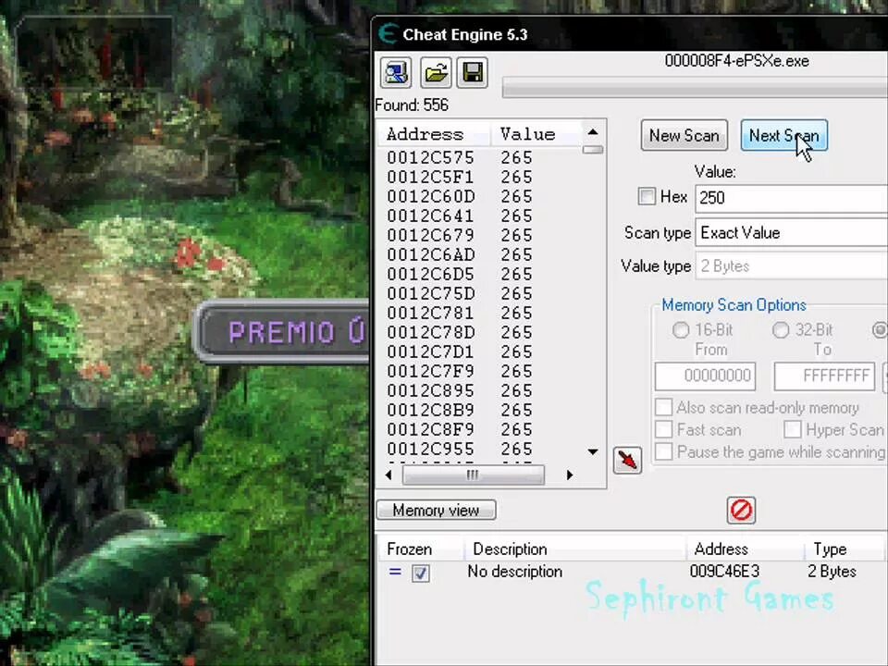Click the To address field FFFFFFFF
This screenshot has height=666, width=888.
coord(824,376)
